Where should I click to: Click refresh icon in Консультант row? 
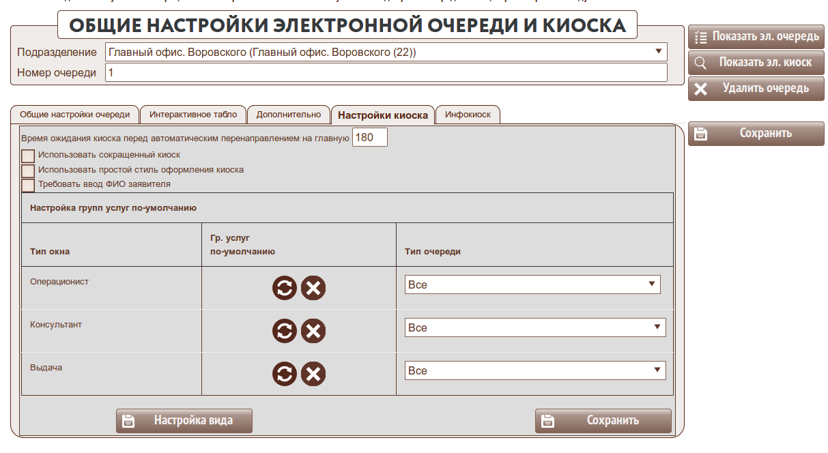[x=285, y=332]
